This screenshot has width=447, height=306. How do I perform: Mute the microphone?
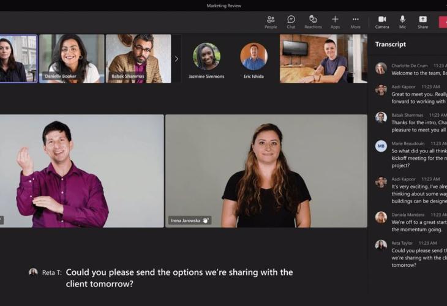[402, 22]
